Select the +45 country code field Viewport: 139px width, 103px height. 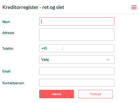point(51,48)
